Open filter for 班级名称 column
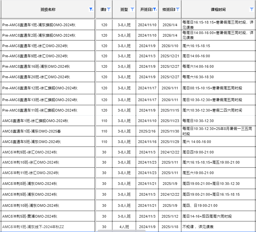 (x=91, y=9)
